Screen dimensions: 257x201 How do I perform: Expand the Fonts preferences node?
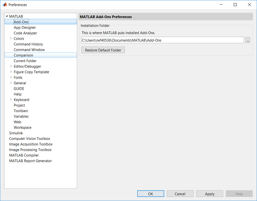tap(11, 77)
